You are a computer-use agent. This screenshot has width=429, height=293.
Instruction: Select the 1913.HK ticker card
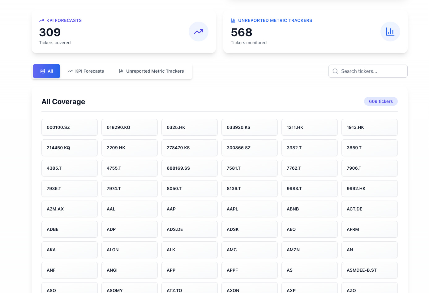click(370, 127)
